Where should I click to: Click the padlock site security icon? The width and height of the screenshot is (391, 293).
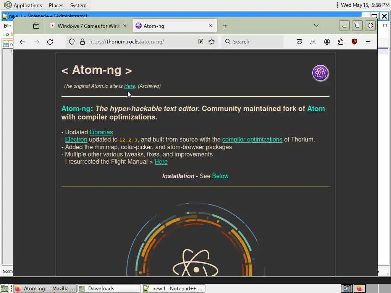[82, 42]
